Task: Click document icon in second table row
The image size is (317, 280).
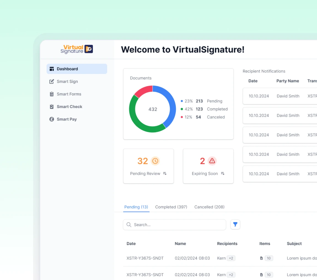Action: click(x=261, y=275)
